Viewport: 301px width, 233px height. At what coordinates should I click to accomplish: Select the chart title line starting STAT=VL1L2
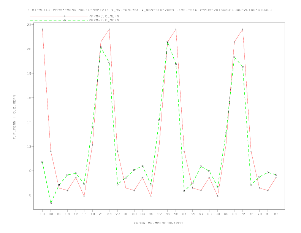pyautogui.click(x=149, y=10)
